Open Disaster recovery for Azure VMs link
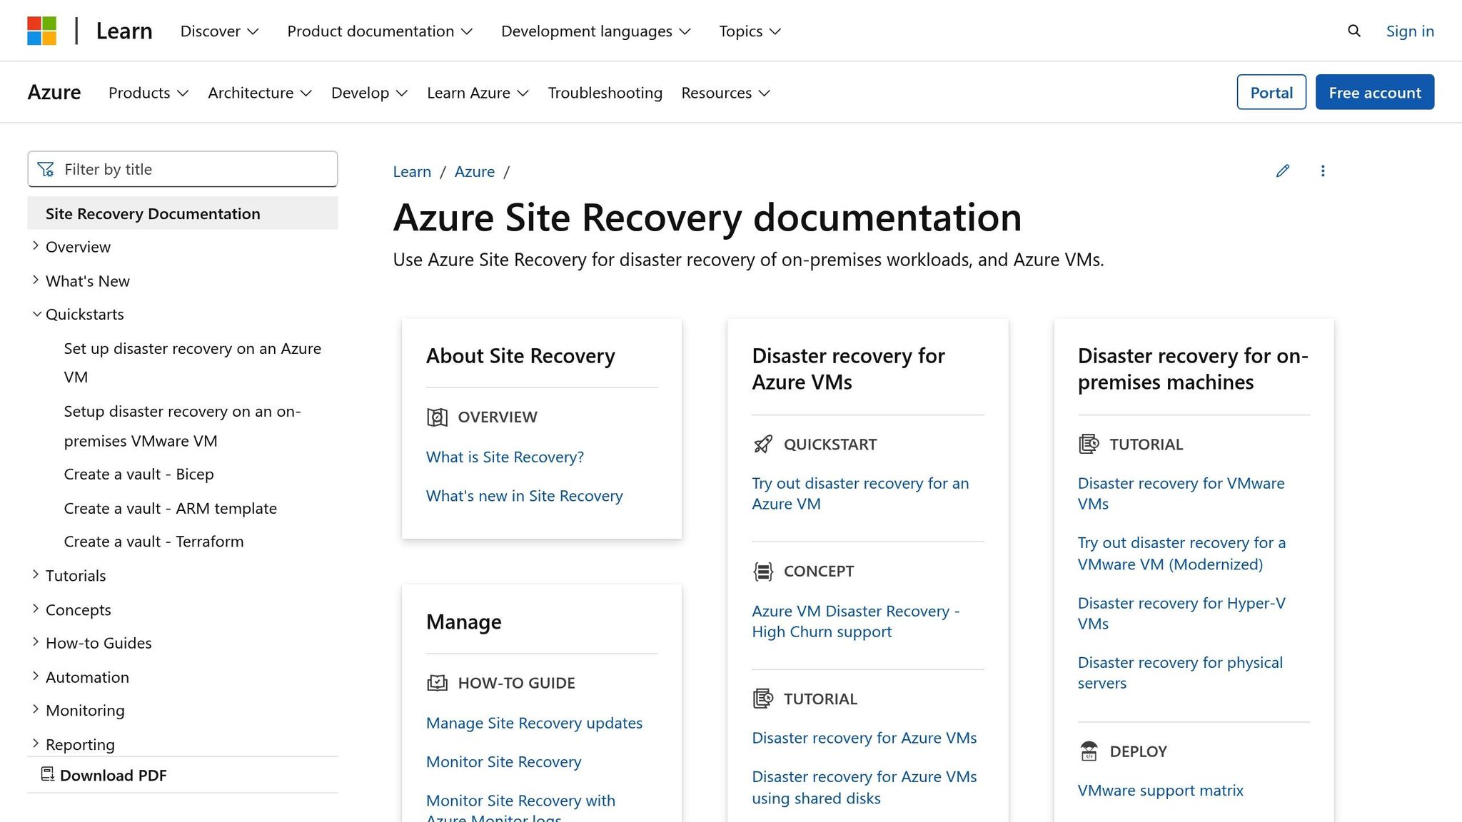The height and width of the screenshot is (822, 1462). [864, 738]
